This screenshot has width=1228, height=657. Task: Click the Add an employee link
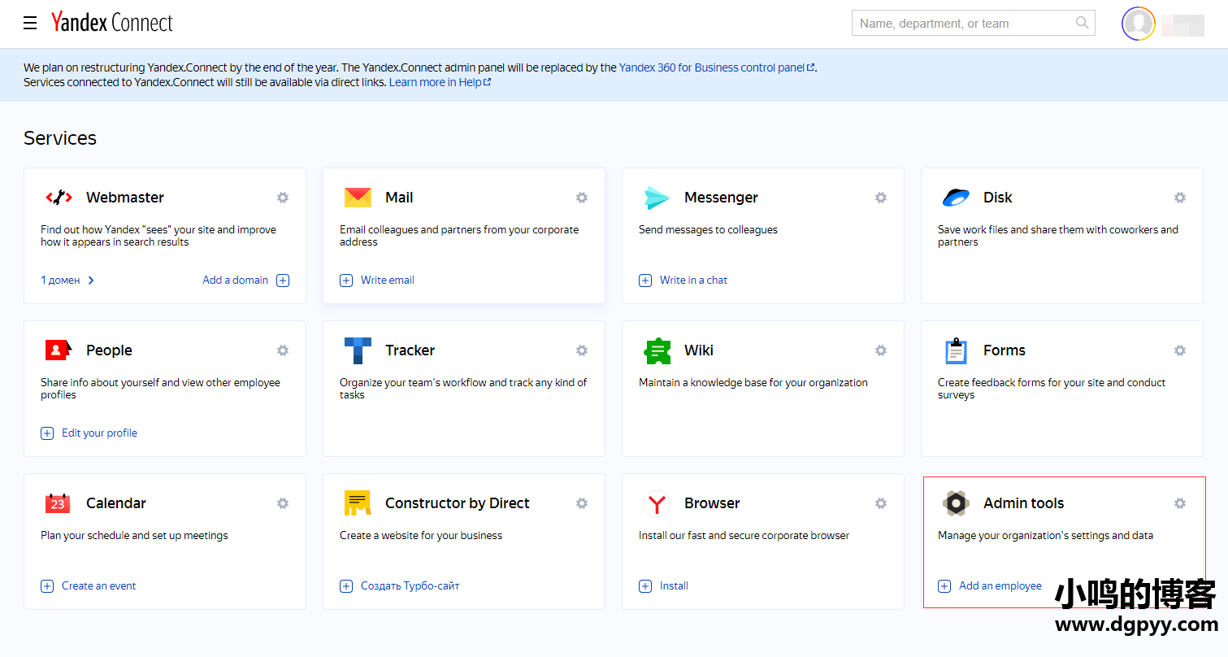[x=1000, y=585]
